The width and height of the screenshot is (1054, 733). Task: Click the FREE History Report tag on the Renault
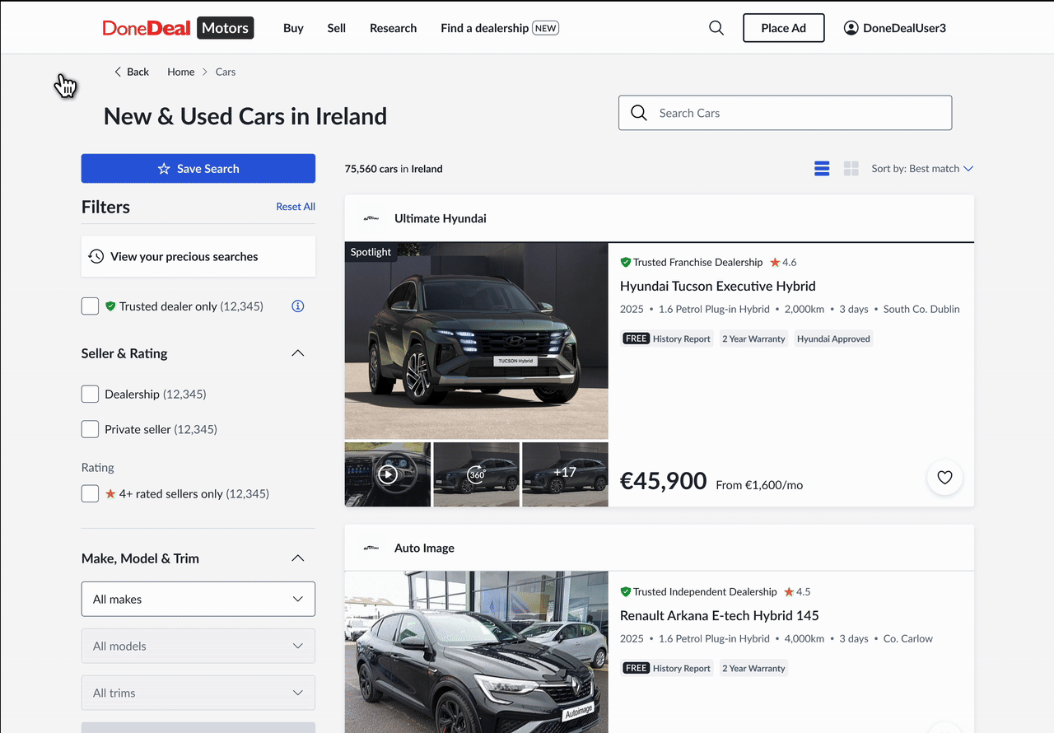click(x=667, y=668)
